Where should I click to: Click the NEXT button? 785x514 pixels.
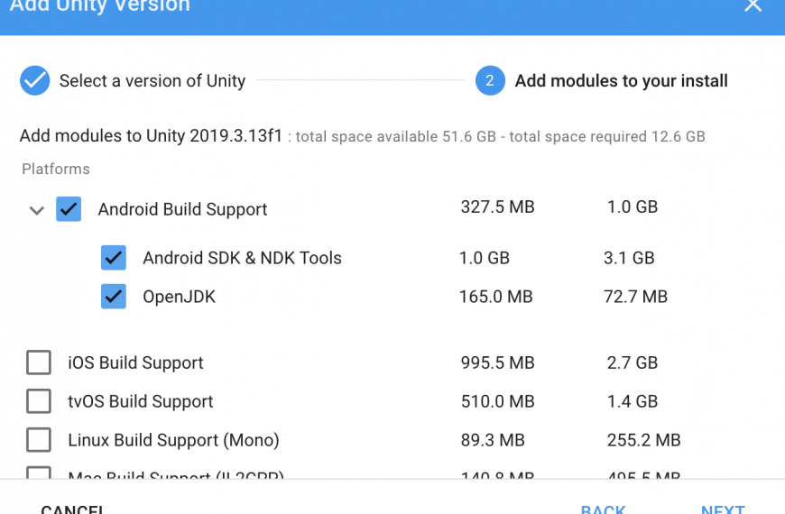click(x=723, y=509)
